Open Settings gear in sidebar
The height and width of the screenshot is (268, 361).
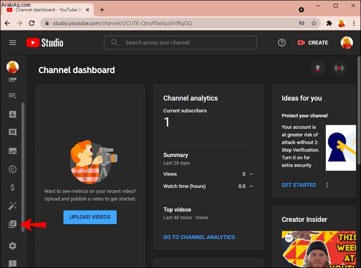[12, 246]
